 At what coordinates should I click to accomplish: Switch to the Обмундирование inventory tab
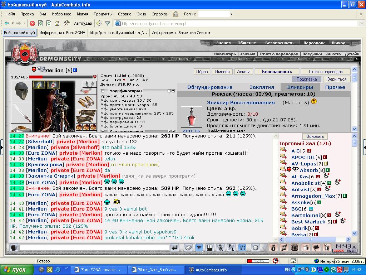click(x=210, y=87)
